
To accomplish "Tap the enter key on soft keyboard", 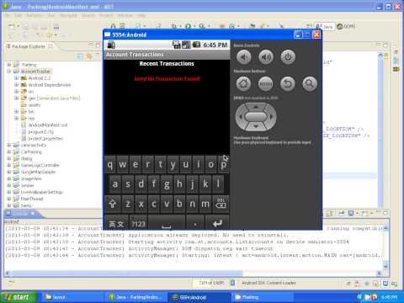I will click(218, 223).
